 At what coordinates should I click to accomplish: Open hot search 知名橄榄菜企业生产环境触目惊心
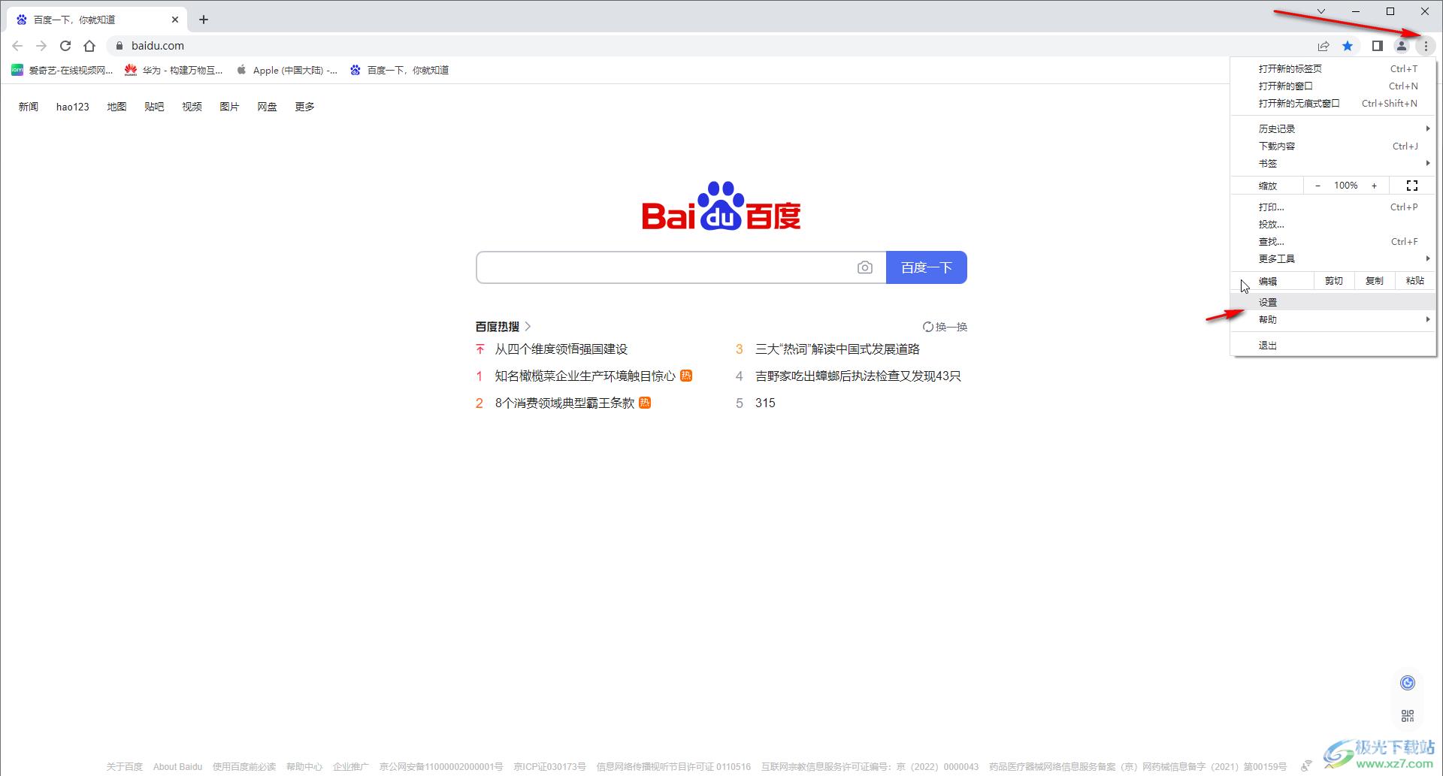(x=585, y=376)
